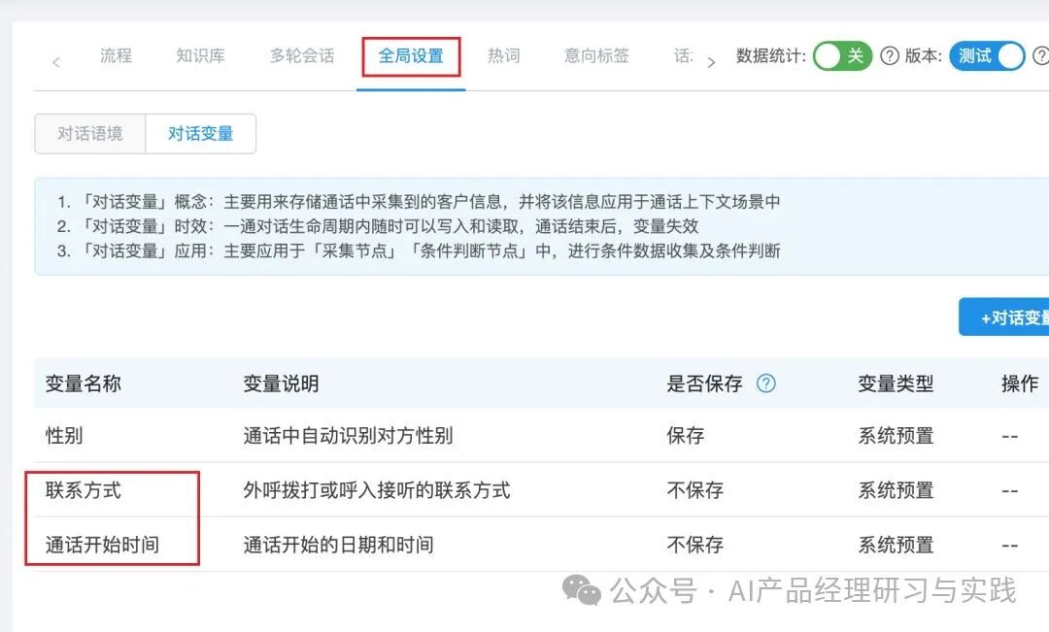Click the 变量名称 column header
The image size is (1049, 632).
(x=83, y=383)
